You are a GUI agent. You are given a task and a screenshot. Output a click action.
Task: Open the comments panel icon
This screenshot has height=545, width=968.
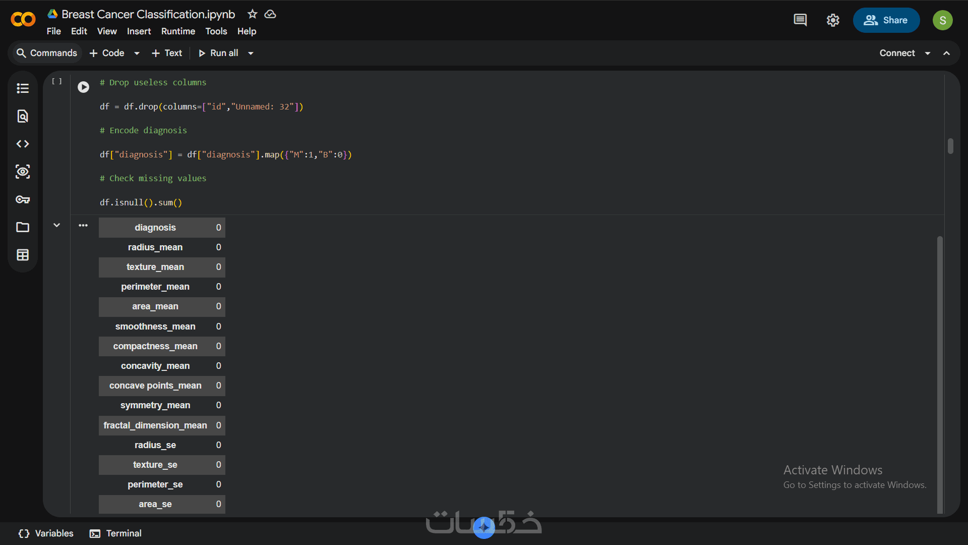point(800,20)
